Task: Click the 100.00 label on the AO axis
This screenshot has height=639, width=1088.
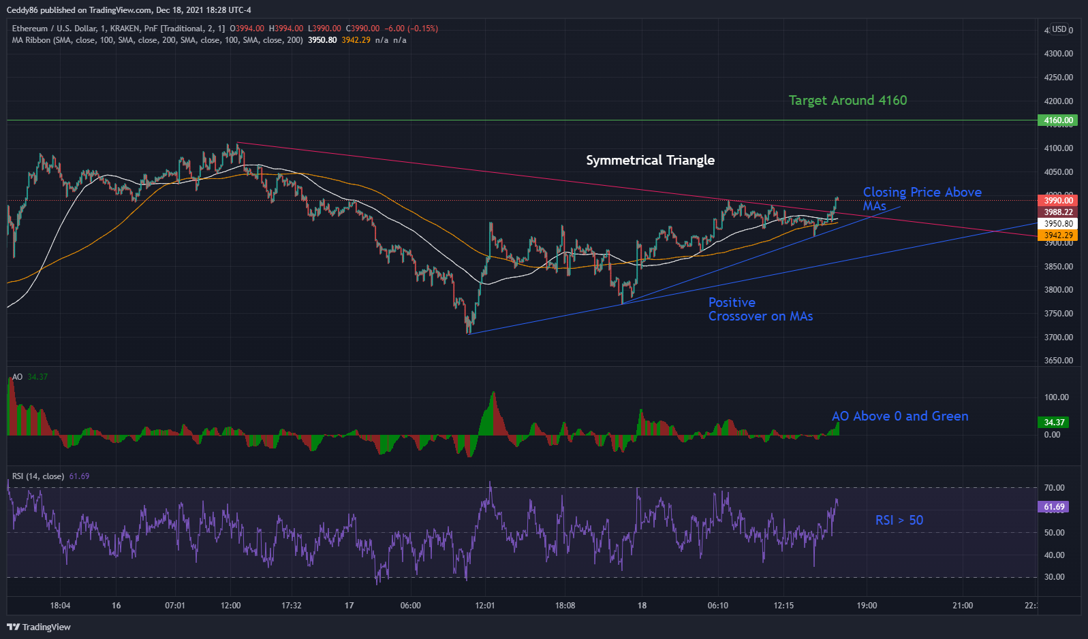Action: (1057, 397)
